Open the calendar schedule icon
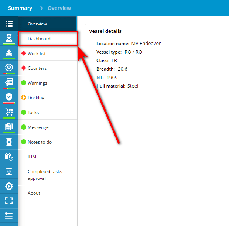Screen dimensions: 229x226 pyautogui.click(x=9, y=157)
